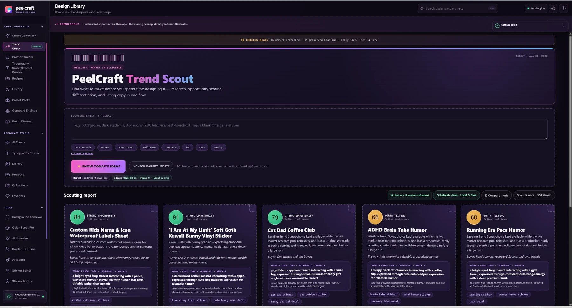Click Scout 5 more button

click(x=534, y=195)
